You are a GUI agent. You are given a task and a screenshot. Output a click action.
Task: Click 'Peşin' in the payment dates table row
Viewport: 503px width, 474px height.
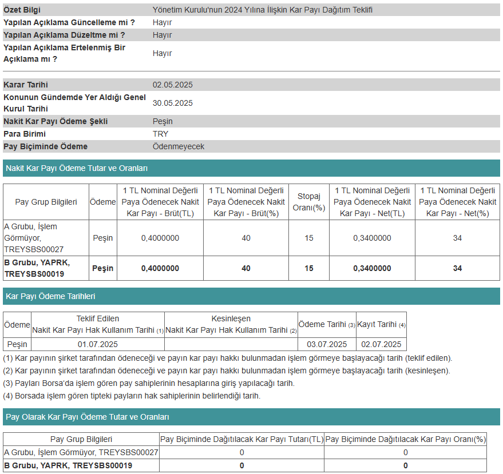(17, 344)
